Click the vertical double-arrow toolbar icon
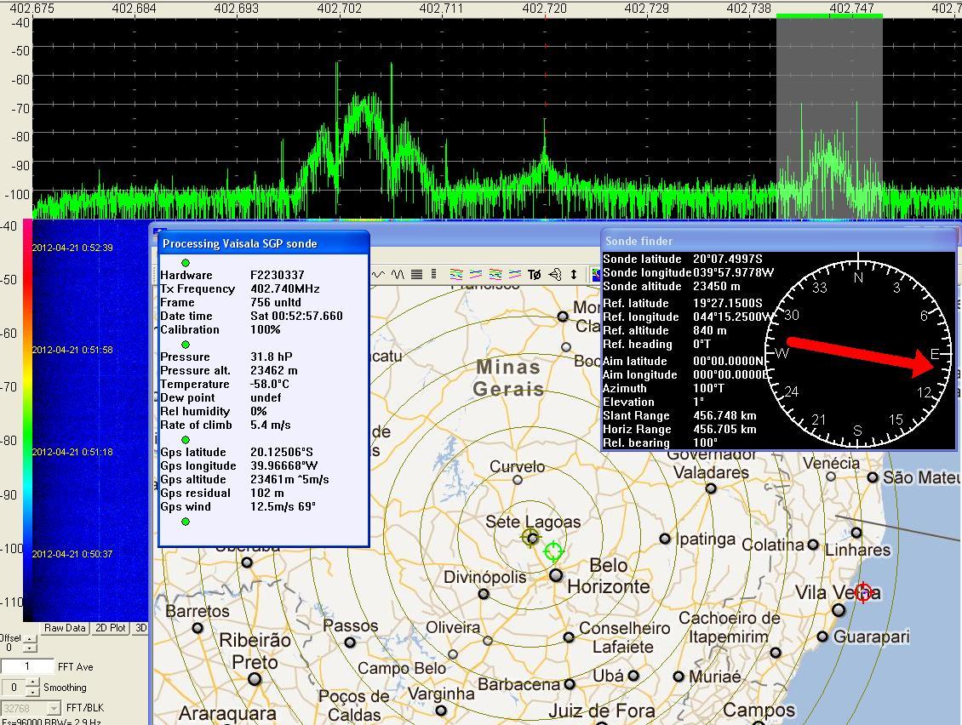The image size is (962, 725). 574,274
